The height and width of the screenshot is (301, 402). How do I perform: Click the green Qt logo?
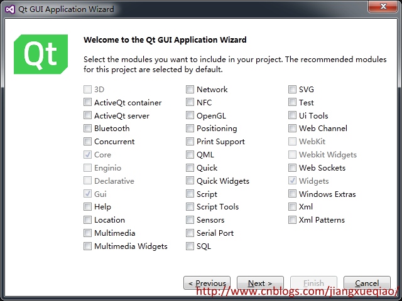coord(41,55)
